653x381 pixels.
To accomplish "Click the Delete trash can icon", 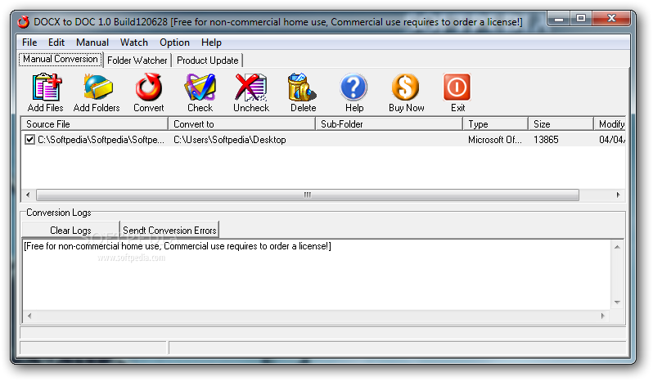I will pyautogui.click(x=302, y=87).
